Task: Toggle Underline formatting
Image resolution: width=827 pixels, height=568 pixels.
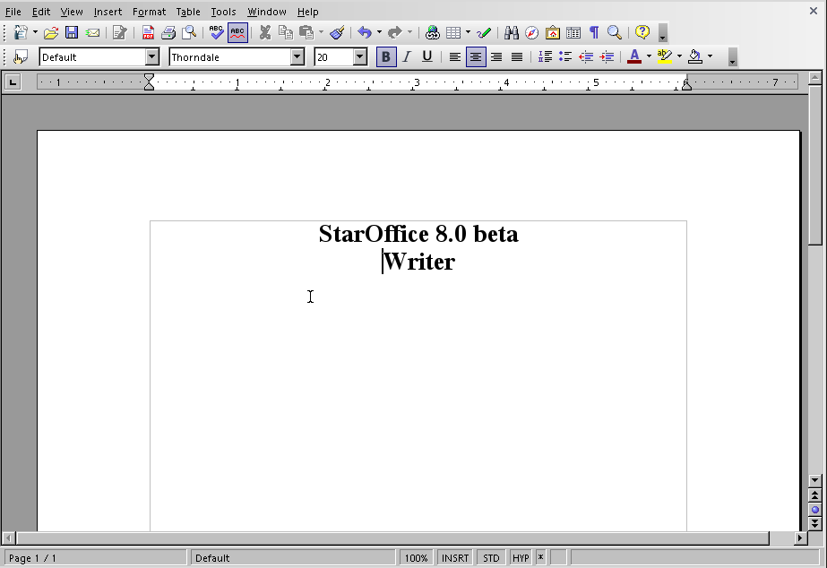Action: coord(427,57)
